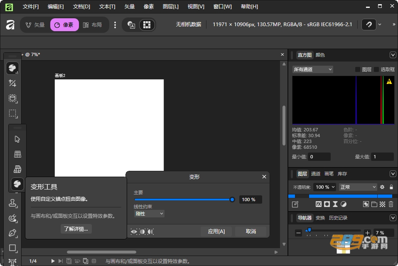Image resolution: width=398 pixels, height=266 pixels.
Task: Open layer settings gear icon
Action: point(382,187)
